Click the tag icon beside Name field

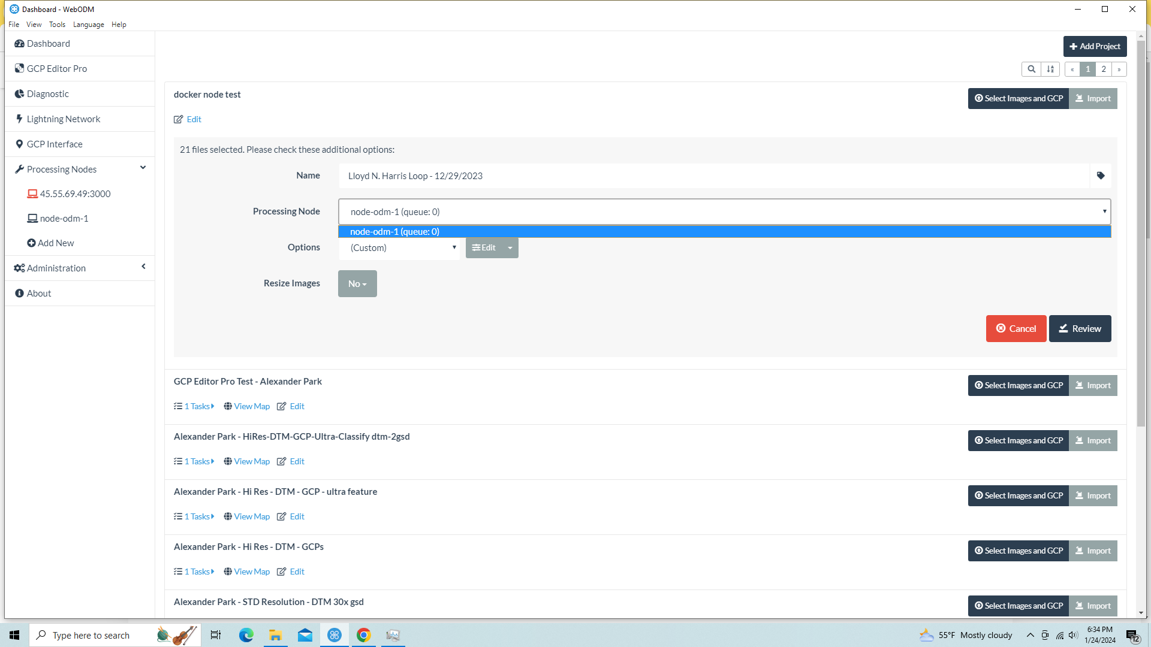(1101, 176)
